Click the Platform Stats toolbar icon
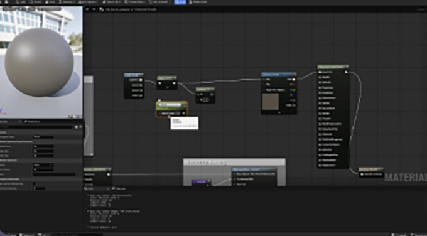 tap(198, 2)
